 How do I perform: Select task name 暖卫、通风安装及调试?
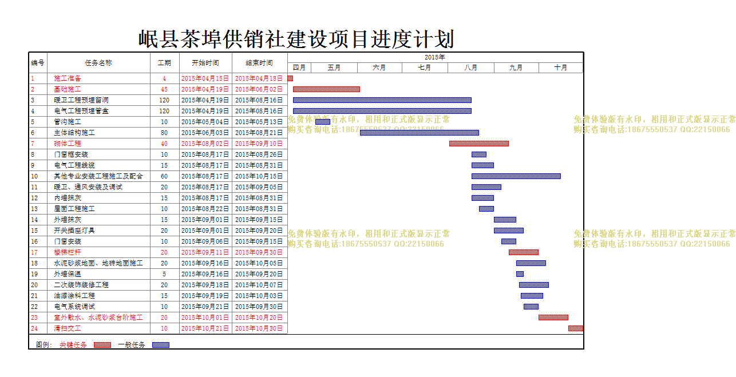pos(88,187)
